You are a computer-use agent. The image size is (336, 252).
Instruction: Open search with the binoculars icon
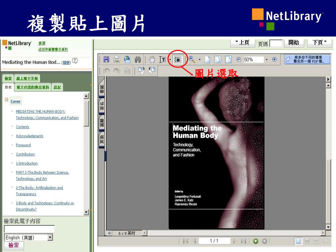(138, 59)
